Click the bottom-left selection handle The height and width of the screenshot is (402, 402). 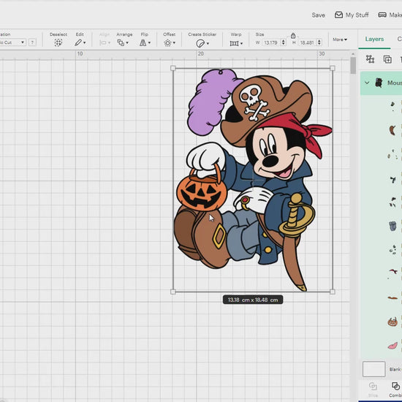pyautogui.click(x=173, y=292)
